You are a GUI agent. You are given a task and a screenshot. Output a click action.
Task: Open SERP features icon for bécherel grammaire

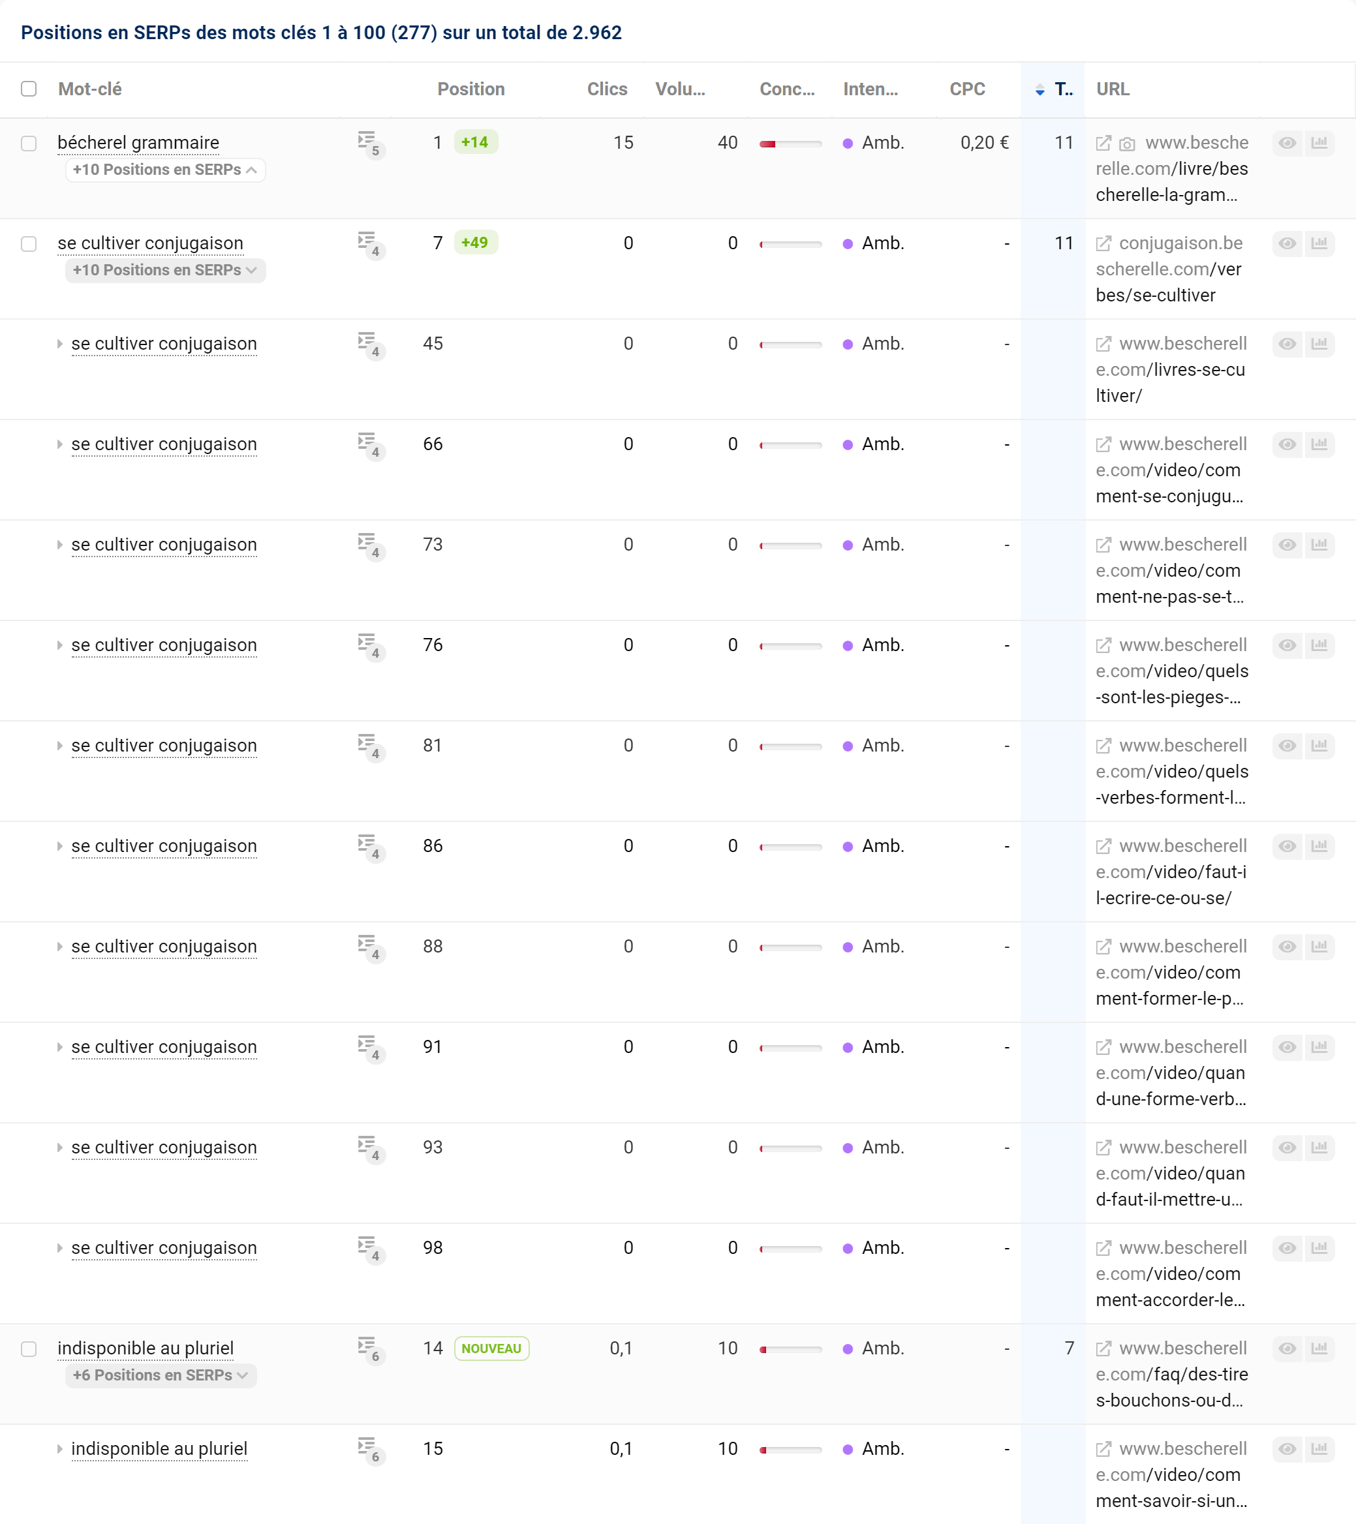[x=370, y=144]
